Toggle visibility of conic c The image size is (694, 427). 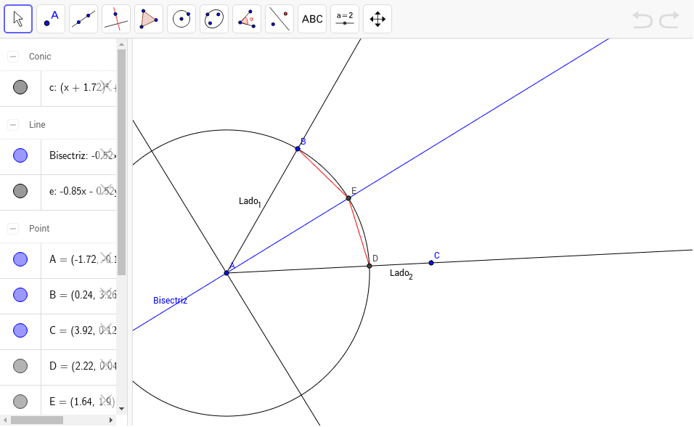tap(20, 87)
